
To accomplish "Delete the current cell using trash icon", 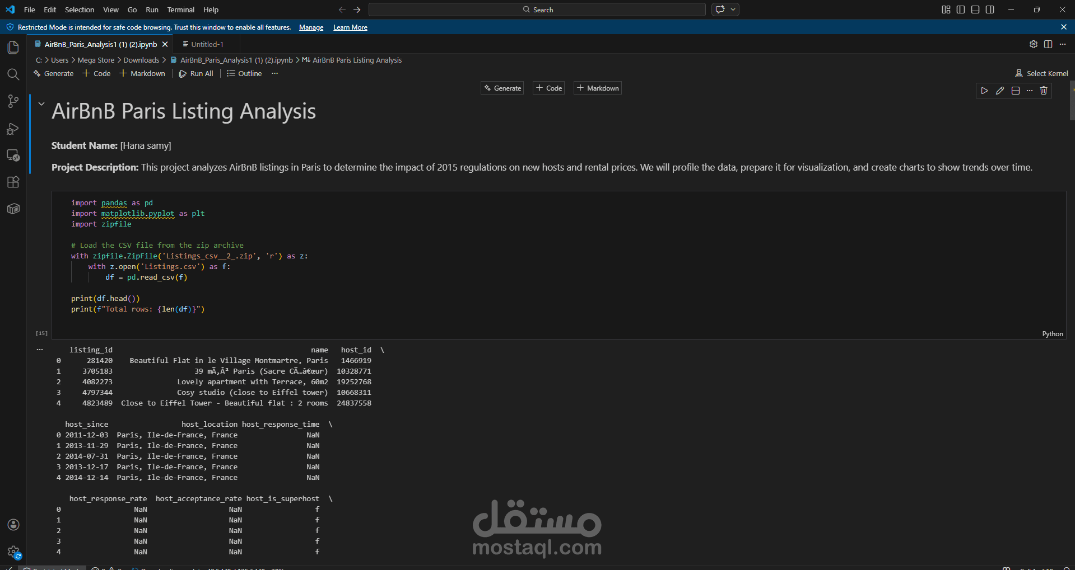I will click(1043, 90).
